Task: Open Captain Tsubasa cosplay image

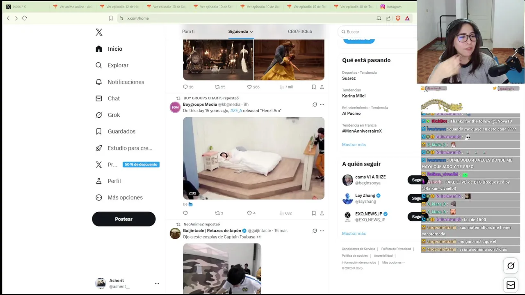Action: click(222, 268)
